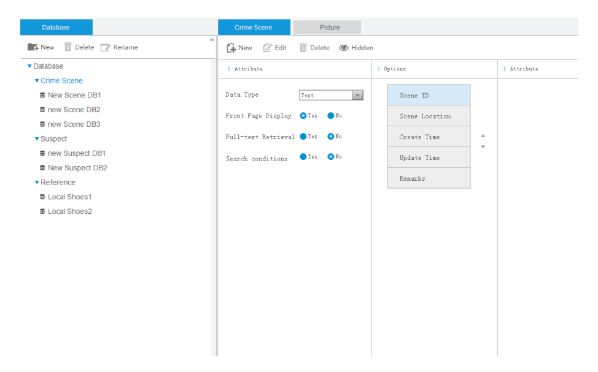This screenshot has width=598, height=372.
Task: Collapse the Suspect tree node
Action: point(37,139)
